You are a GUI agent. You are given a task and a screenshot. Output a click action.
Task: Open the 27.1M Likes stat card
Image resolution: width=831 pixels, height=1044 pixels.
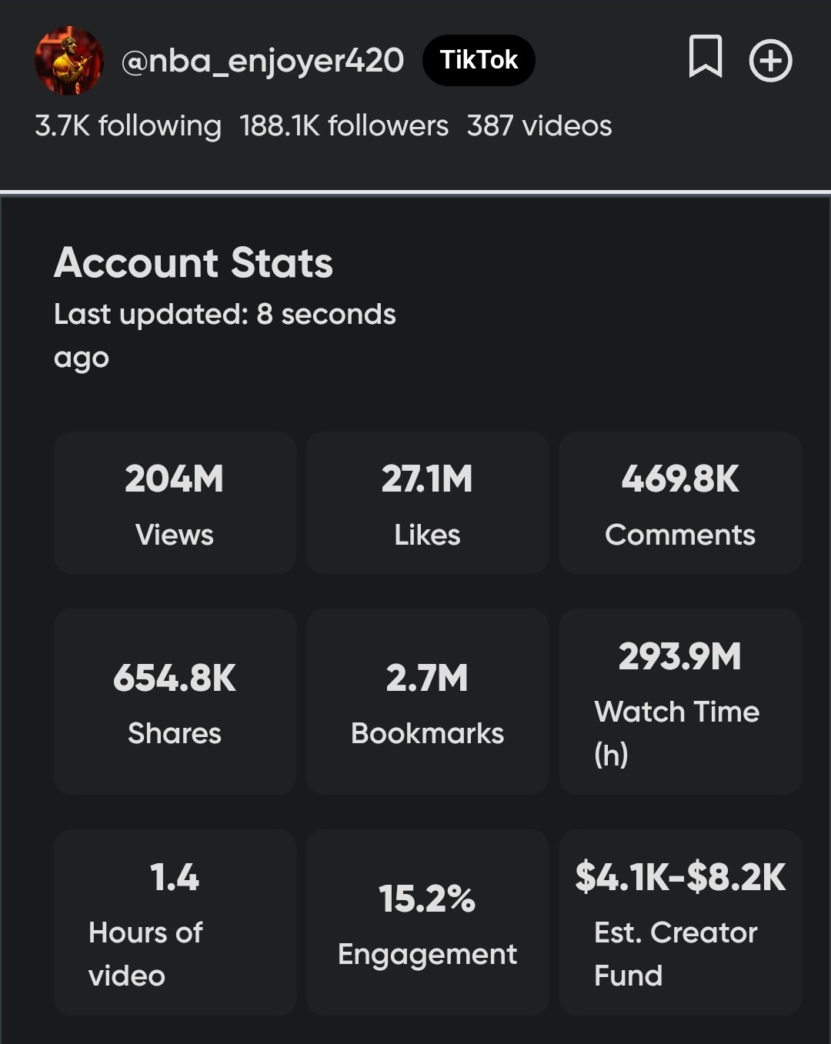427,502
